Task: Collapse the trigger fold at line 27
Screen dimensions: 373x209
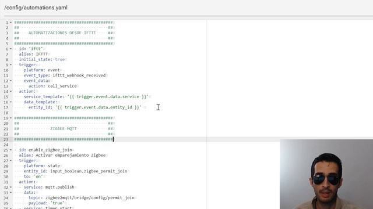Action: pyautogui.click(x=10, y=161)
